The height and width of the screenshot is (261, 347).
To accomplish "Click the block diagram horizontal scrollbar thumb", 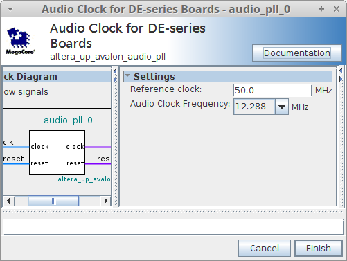I will point(53,201).
